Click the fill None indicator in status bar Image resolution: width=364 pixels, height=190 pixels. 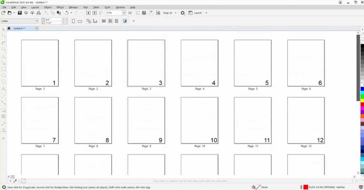tap(258, 187)
